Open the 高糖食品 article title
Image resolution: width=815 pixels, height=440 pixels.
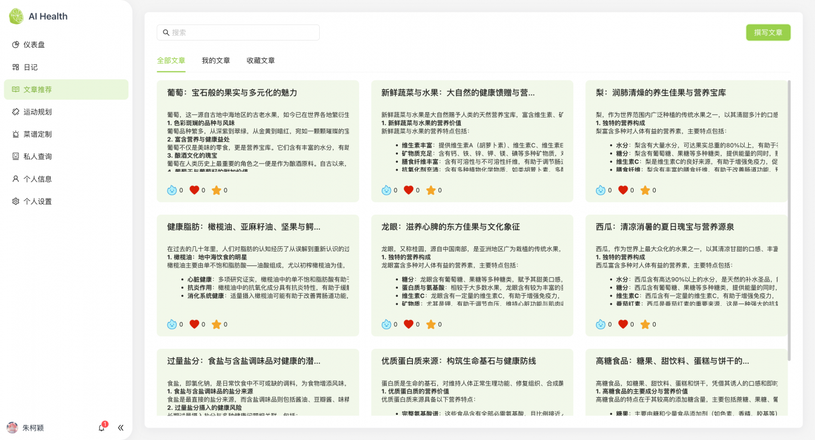coord(672,361)
